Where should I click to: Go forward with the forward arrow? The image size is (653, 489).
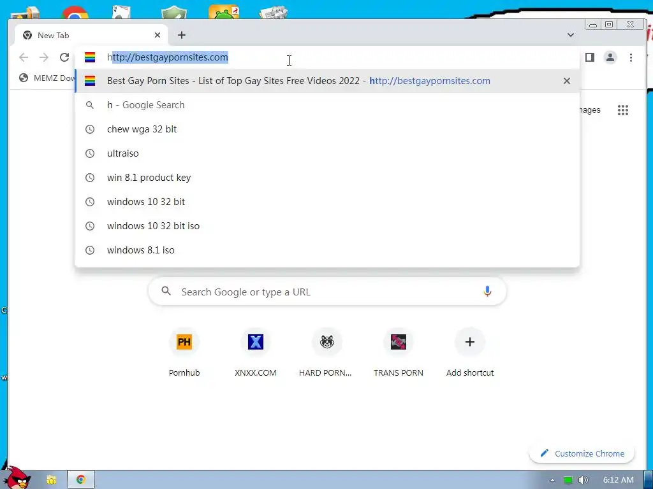tap(44, 57)
